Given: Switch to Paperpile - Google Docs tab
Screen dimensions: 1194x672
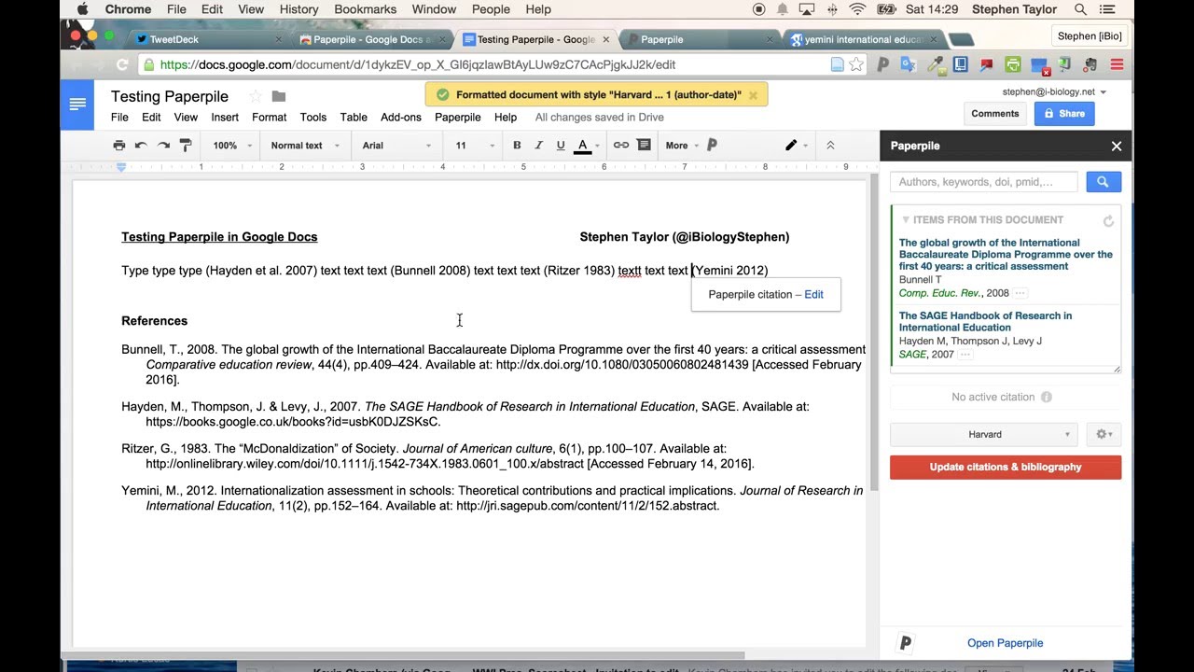Looking at the screenshot, I should [371, 39].
